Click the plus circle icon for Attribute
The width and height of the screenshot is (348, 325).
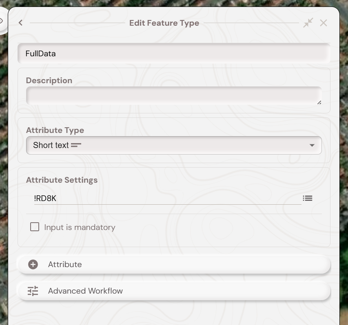[x=33, y=264]
